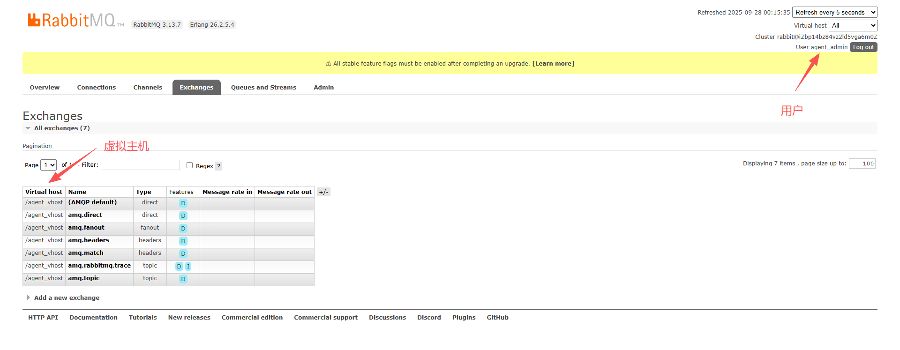Click the Erlang 26.2.5.4 version label

coord(212,25)
